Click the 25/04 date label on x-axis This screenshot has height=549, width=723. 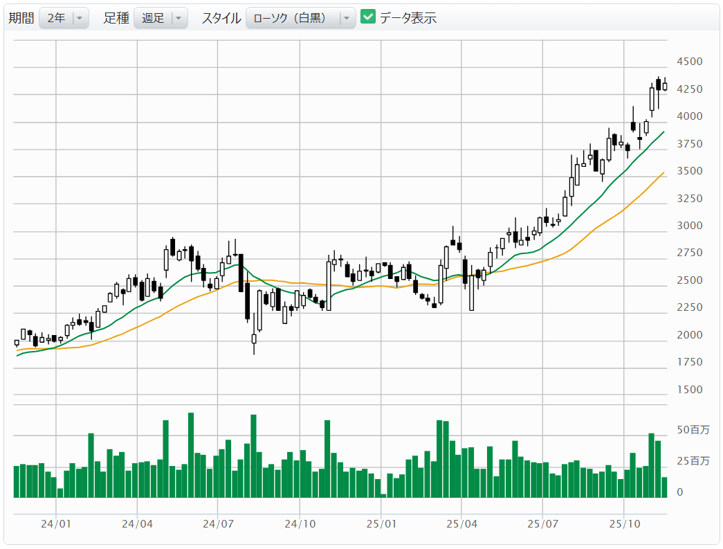pos(461,525)
